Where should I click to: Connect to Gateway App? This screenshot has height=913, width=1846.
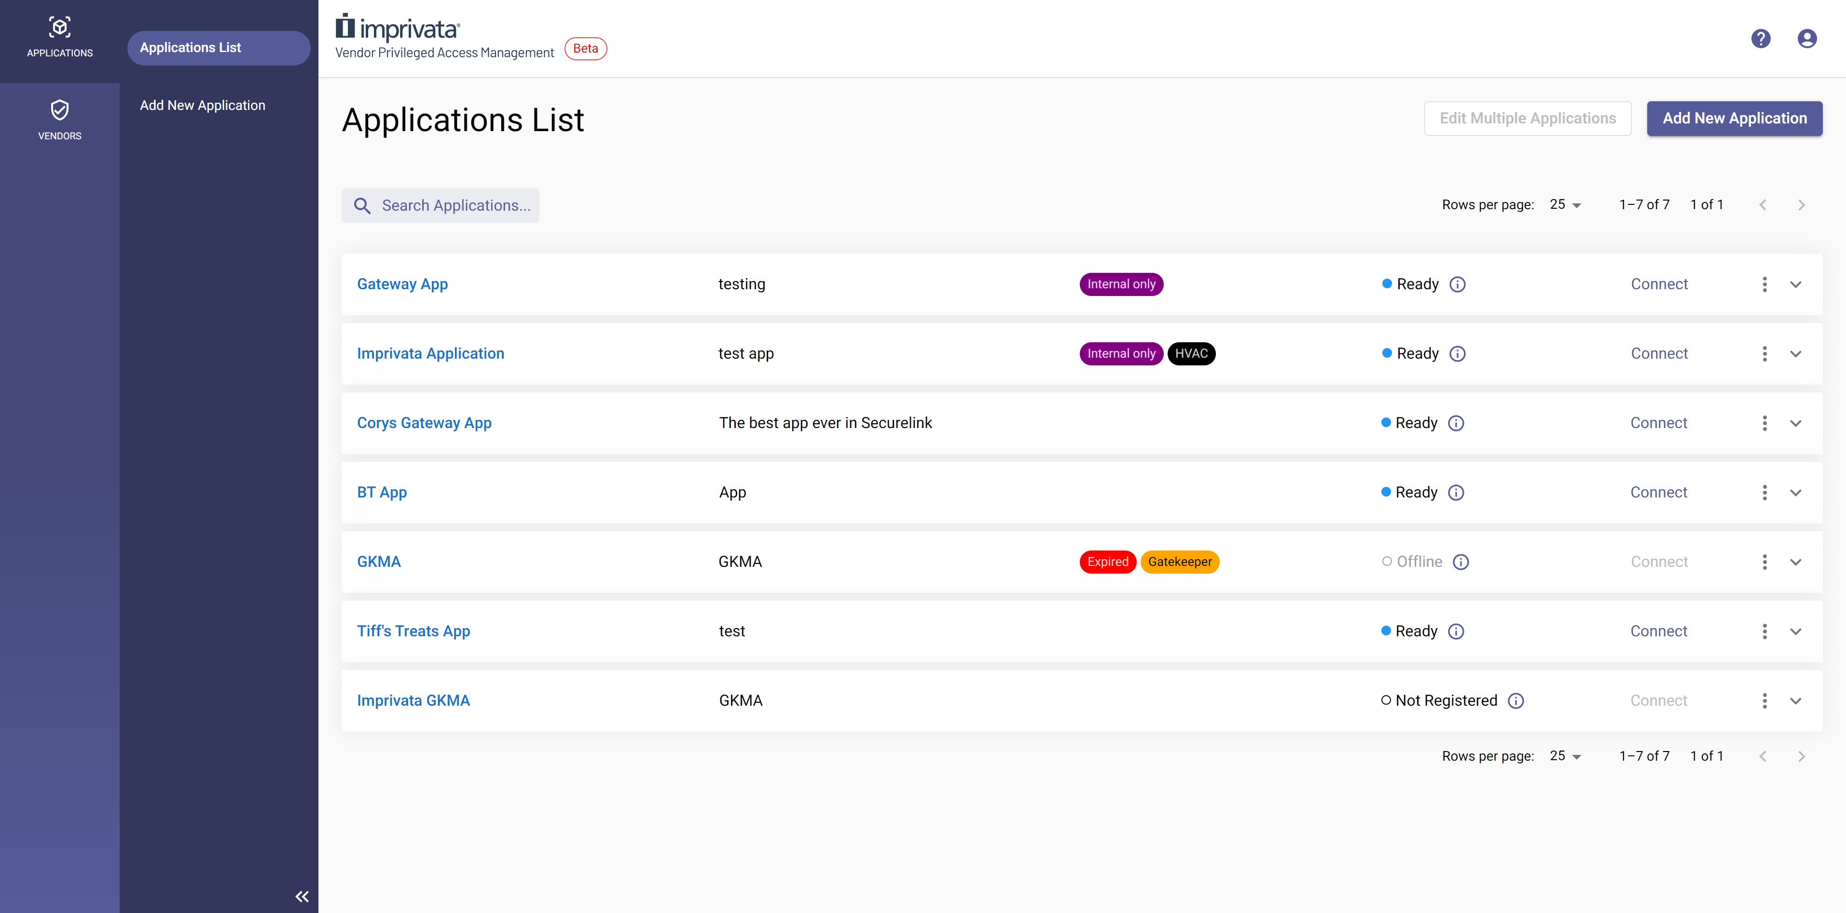click(x=1660, y=284)
